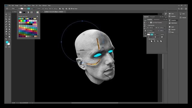Select the Frame tool

pyautogui.click(x=9, y=19)
